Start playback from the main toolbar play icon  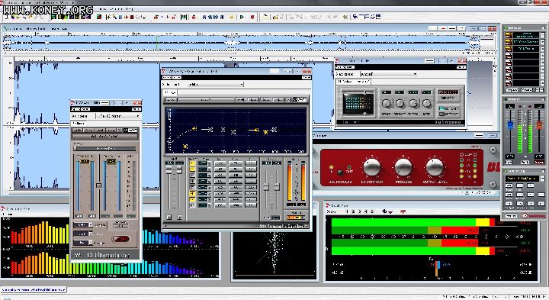242,17
